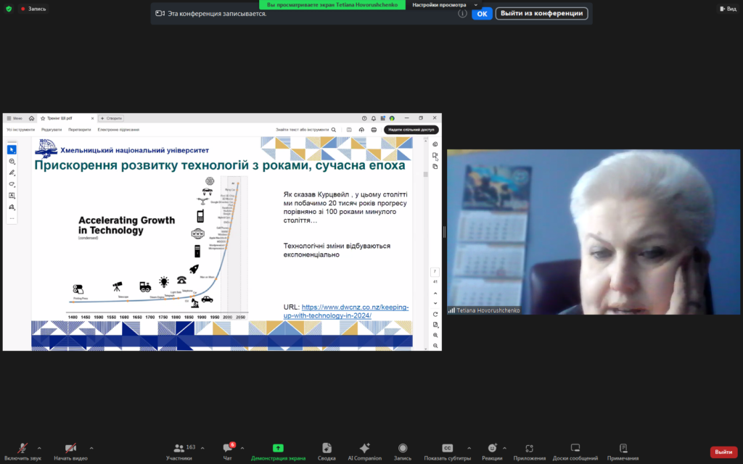This screenshot has width=743, height=464.
Task: Turn on camera with Начать видео
Action: pos(70,451)
